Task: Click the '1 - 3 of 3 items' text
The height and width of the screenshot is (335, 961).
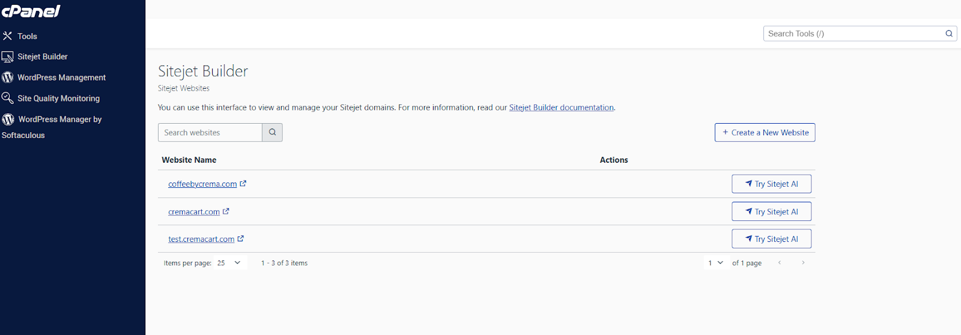Action: 284,263
